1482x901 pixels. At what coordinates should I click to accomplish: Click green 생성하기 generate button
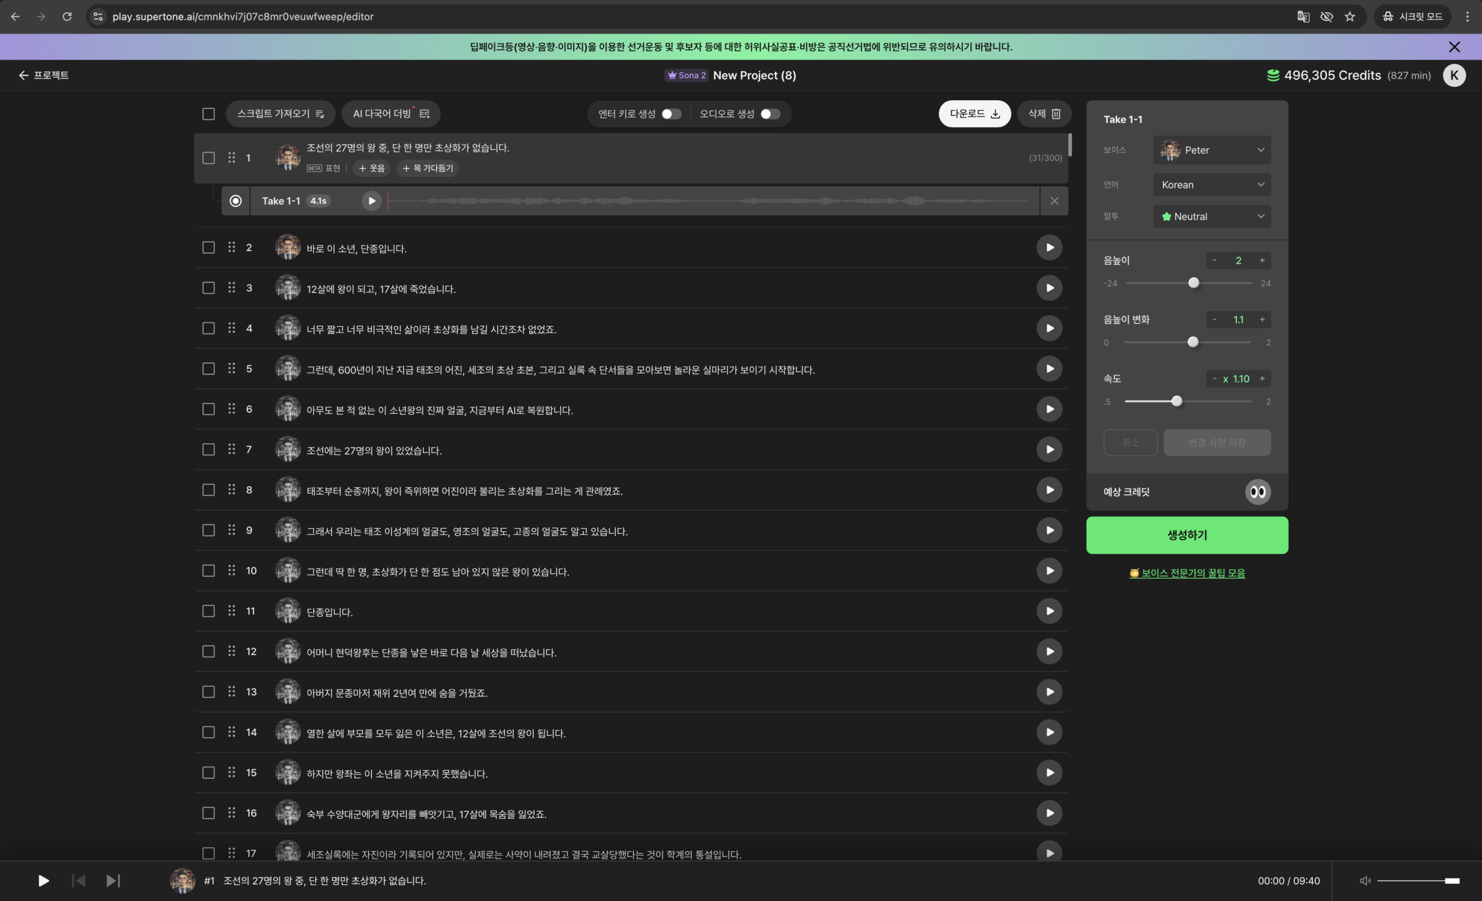tap(1187, 535)
